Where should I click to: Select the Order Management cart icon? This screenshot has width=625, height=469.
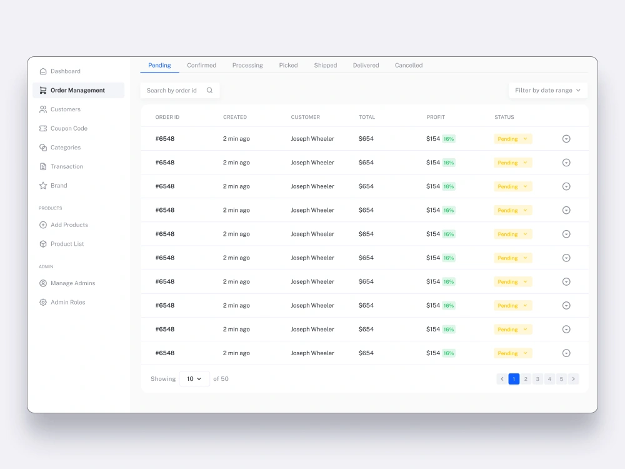pyautogui.click(x=42, y=90)
